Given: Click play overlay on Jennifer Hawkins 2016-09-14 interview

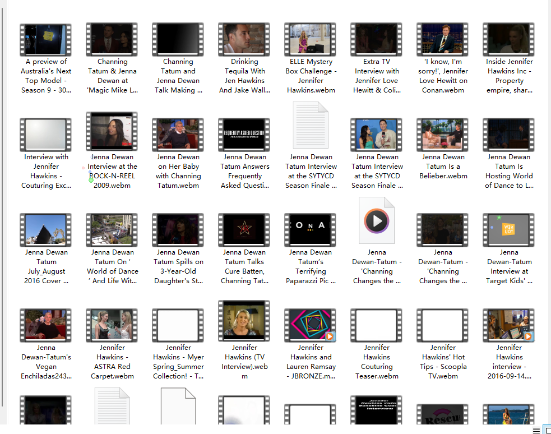Looking at the screenshot, I should (x=527, y=336).
